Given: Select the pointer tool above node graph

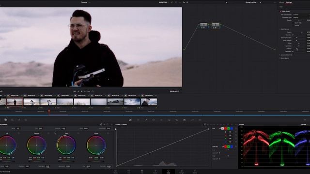Looking at the screenshot, I should click(x=184, y=2).
